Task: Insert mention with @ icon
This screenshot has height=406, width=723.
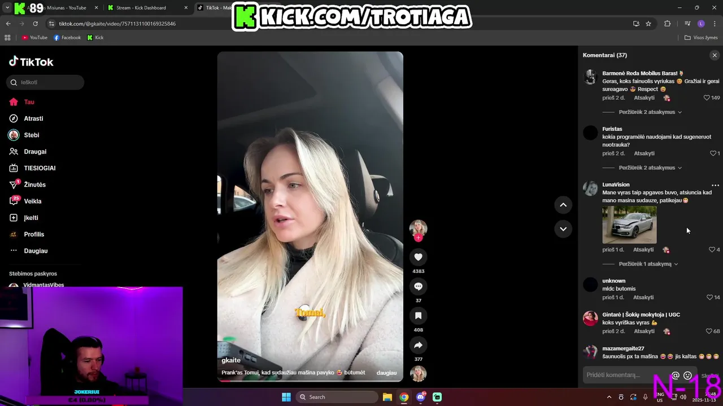Action: pos(676,376)
